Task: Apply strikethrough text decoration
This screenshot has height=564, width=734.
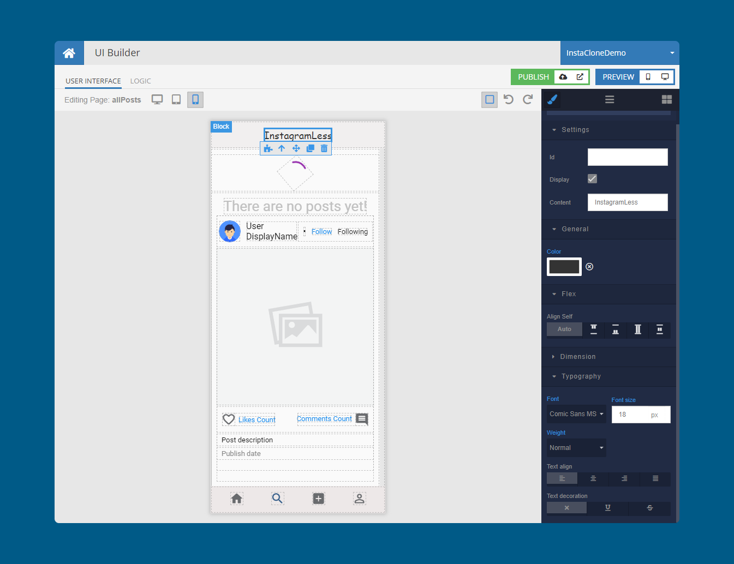Action: pyautogui.click(x=649, y=508)
